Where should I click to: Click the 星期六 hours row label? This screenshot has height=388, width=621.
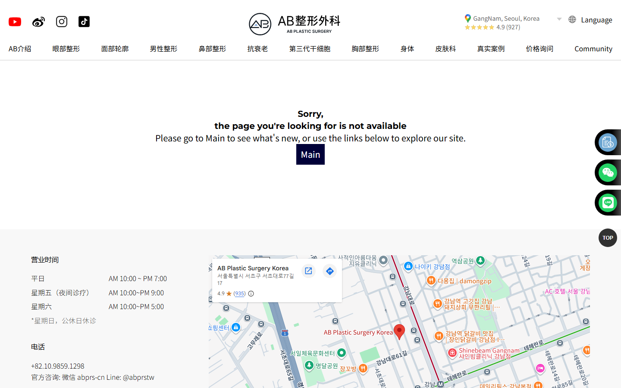[41, 307]
